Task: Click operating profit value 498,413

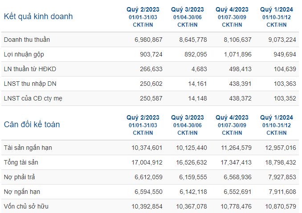Action: coord(240,69)
